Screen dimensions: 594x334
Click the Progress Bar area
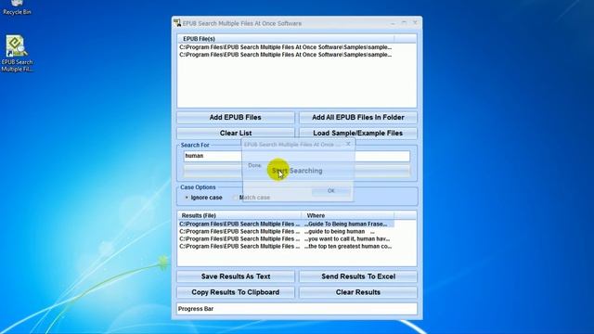(297, 309)
